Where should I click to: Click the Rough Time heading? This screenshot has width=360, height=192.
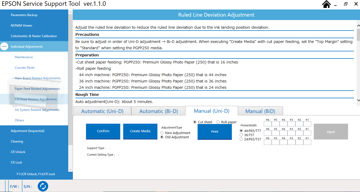point(87,95)
